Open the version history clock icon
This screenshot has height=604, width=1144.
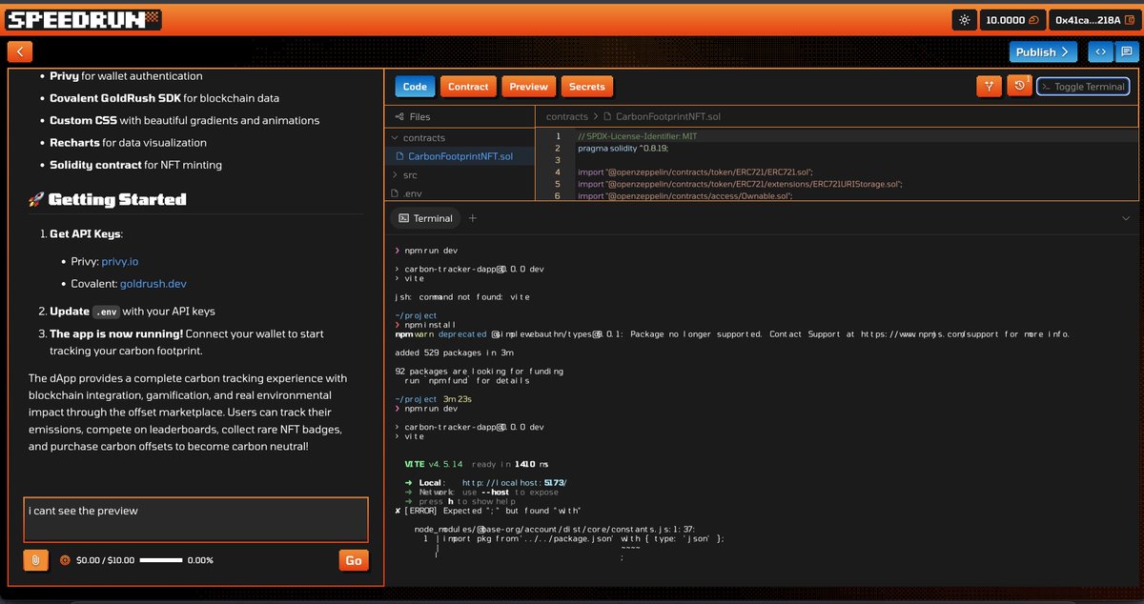(x=1019, y=86)
